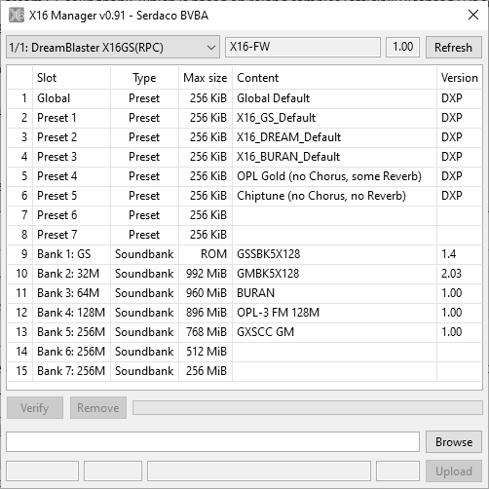Click the 992 MiB max size cell

pos(206,274)
